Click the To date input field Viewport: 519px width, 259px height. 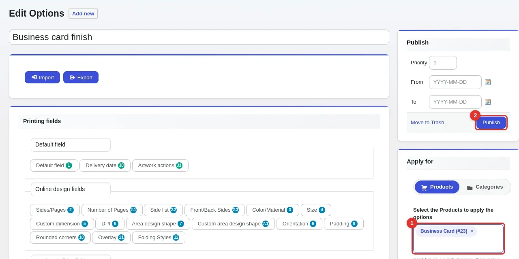(455, 102)
